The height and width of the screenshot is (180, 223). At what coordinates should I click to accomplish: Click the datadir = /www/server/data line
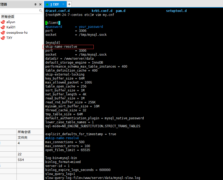pos(69,59)
